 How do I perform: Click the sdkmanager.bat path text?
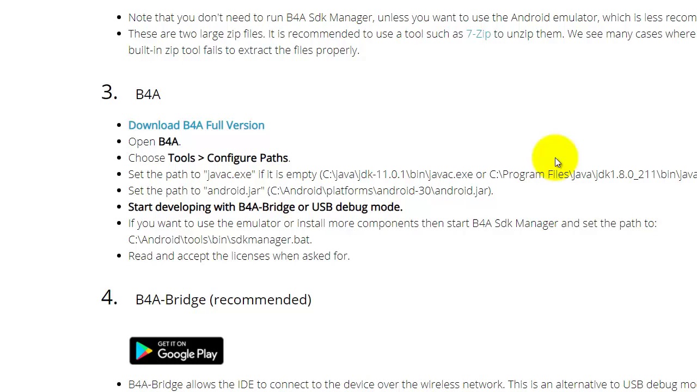[x=219, y=240]
